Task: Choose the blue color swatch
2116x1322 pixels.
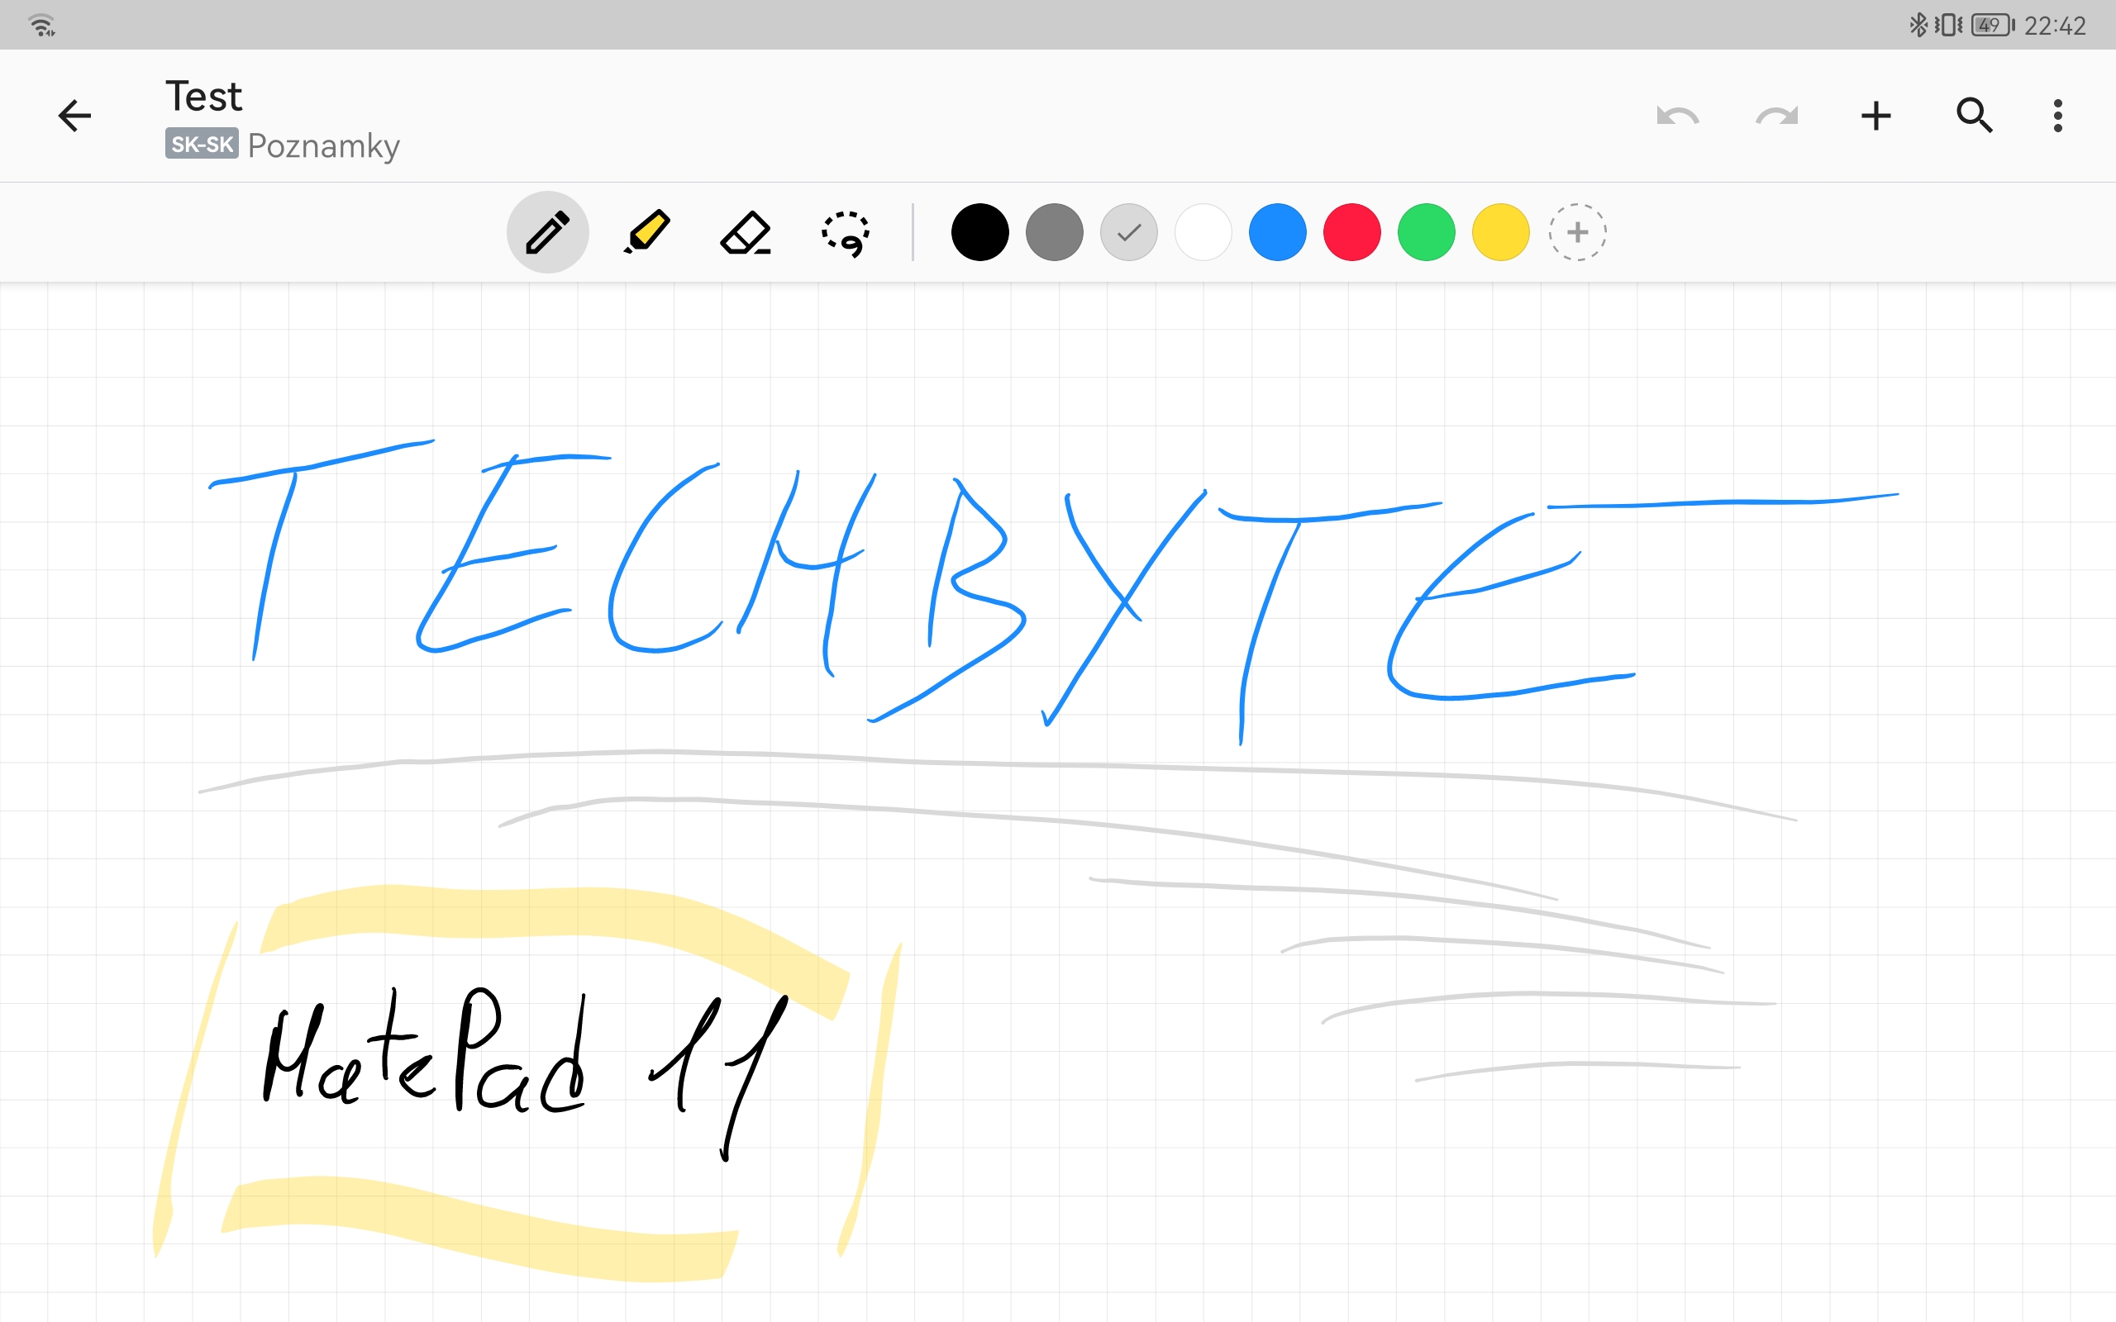Action: [x=1278, y=232]
